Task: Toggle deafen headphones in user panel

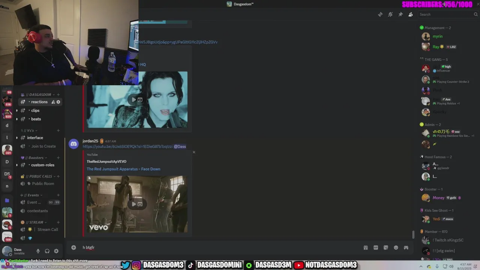Action: [47, 251]
